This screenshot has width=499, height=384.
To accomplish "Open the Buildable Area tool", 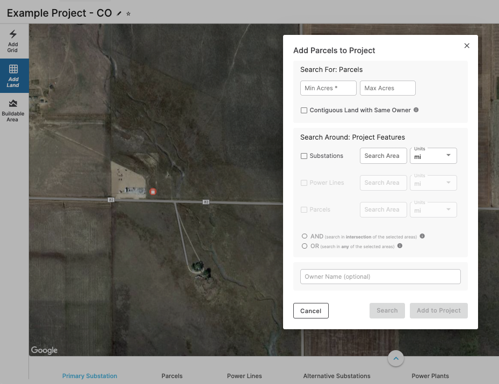I will point(12,110).
